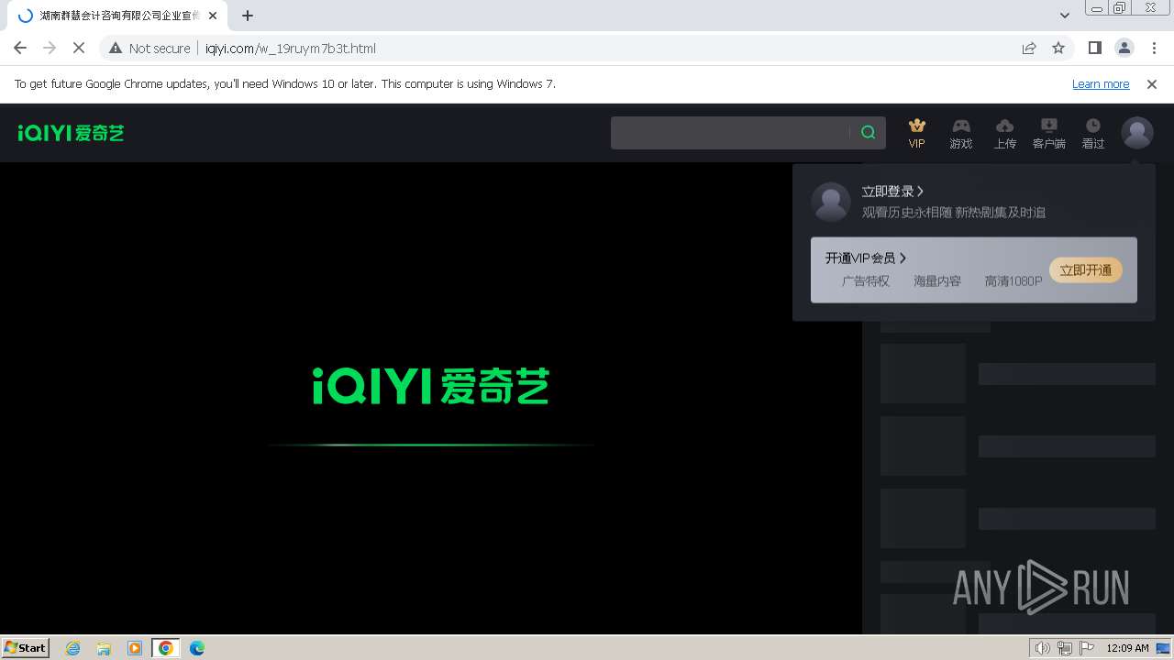Viewport: 1174px width, 660px height.
Task: Click the 立即登录 login link
Action: 892,192
